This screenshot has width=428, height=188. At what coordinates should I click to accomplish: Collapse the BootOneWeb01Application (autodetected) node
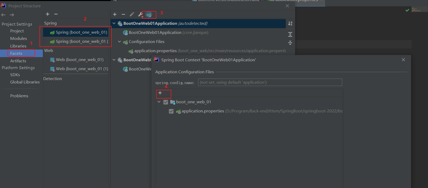coord(114,23)
